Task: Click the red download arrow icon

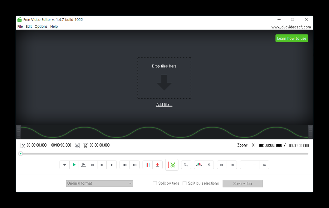Action: pos(157,165)
